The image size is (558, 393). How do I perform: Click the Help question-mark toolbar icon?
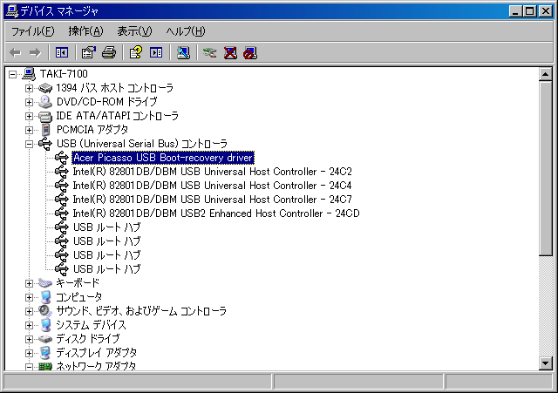tap(136, 53)
